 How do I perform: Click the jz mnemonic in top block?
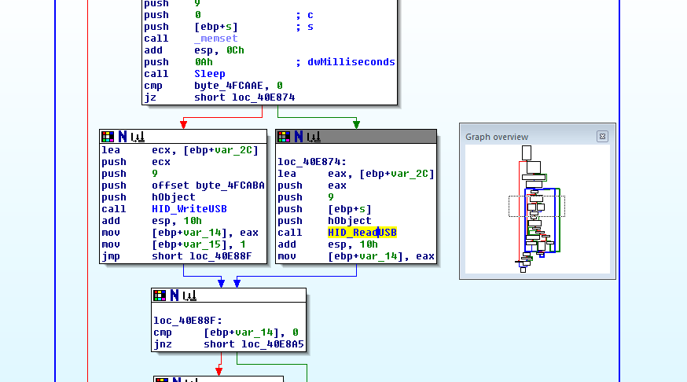coord(150,97)
